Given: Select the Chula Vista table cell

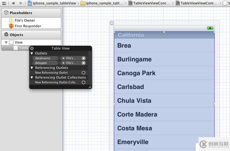Looking at the screenshot, I should (164, 101).
